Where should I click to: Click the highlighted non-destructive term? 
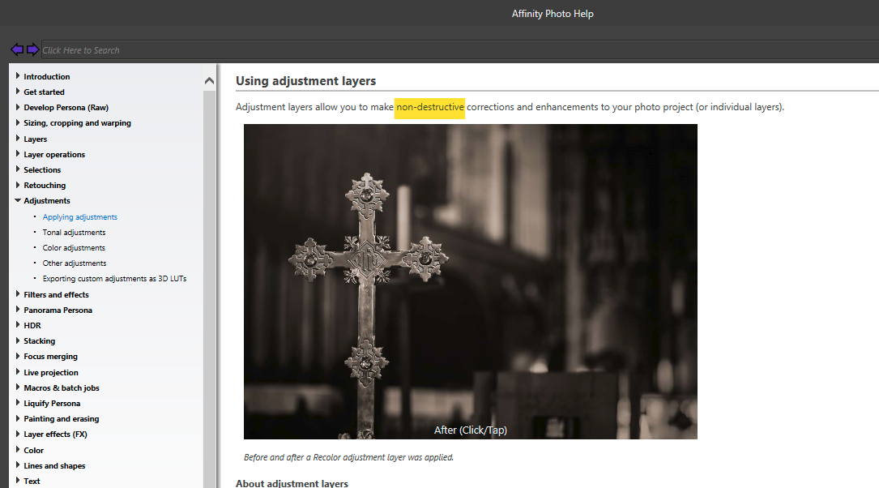(x=430, y=107)
